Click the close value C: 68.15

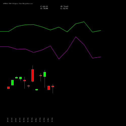[x=44, y=7]
